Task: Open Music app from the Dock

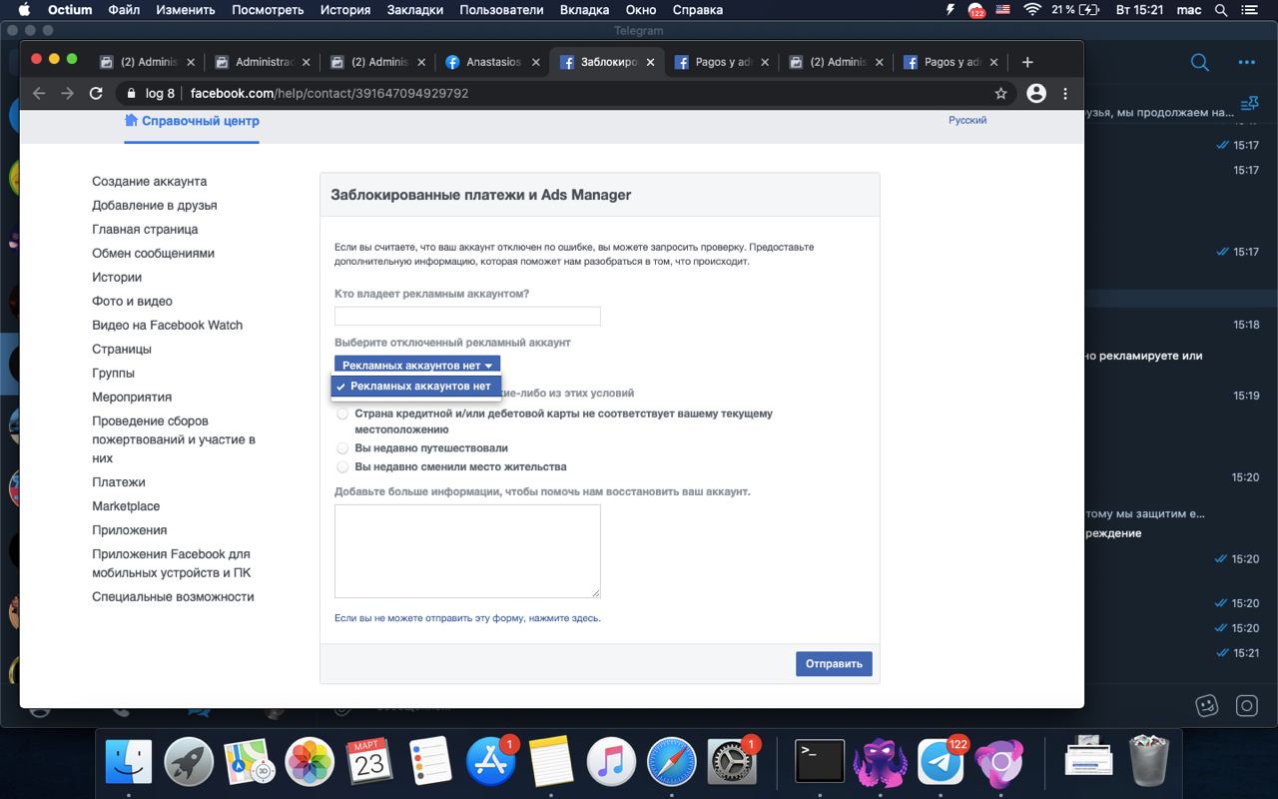Action: coord(611,763)
